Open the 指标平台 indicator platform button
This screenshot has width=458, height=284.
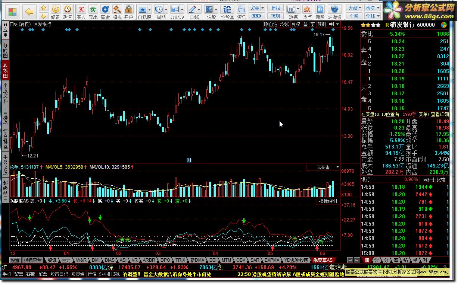tap(33, 260)
